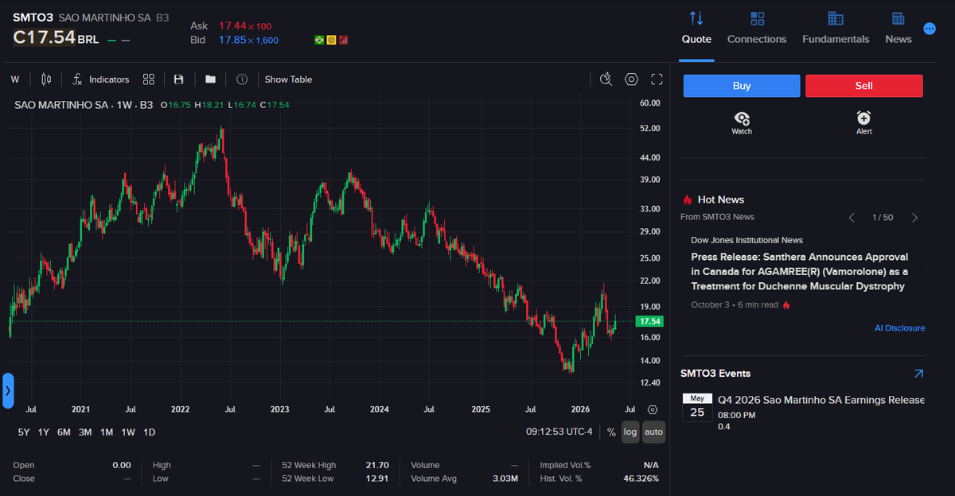This screenshot has width=955, height=496.
Task: Expand the left side panel handle
Action: point(8,391)
